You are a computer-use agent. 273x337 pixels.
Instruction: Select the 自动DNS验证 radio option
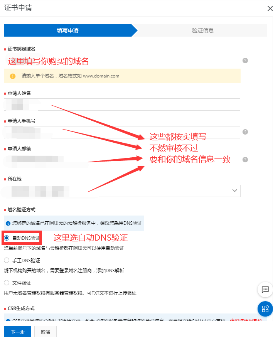click(x=7, y=238)
